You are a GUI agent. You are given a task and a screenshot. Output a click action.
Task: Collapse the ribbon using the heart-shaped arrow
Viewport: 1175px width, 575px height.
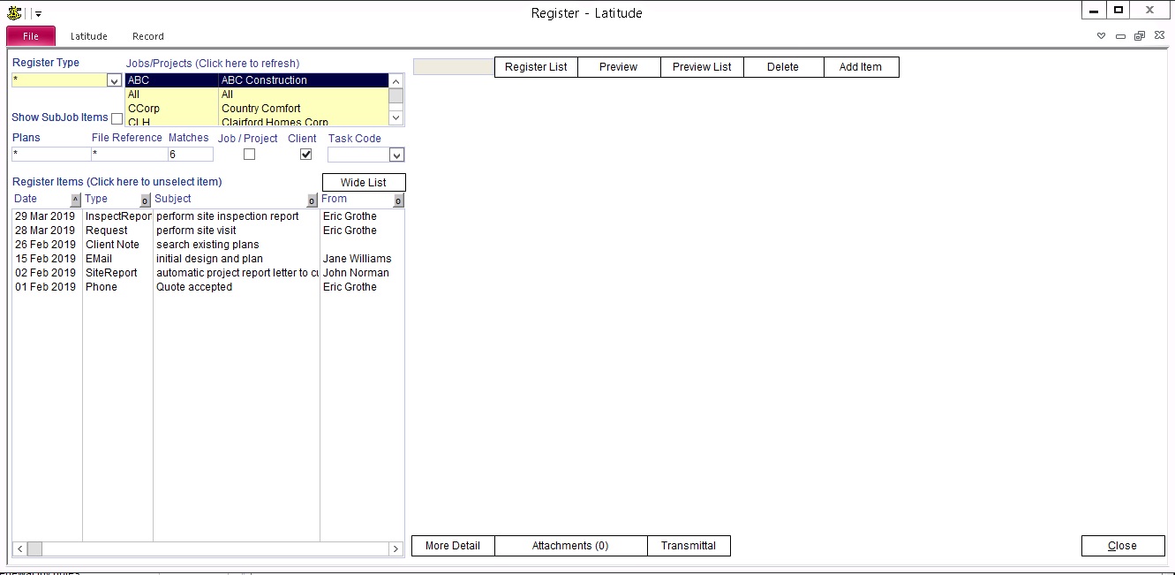point(1101,36)
